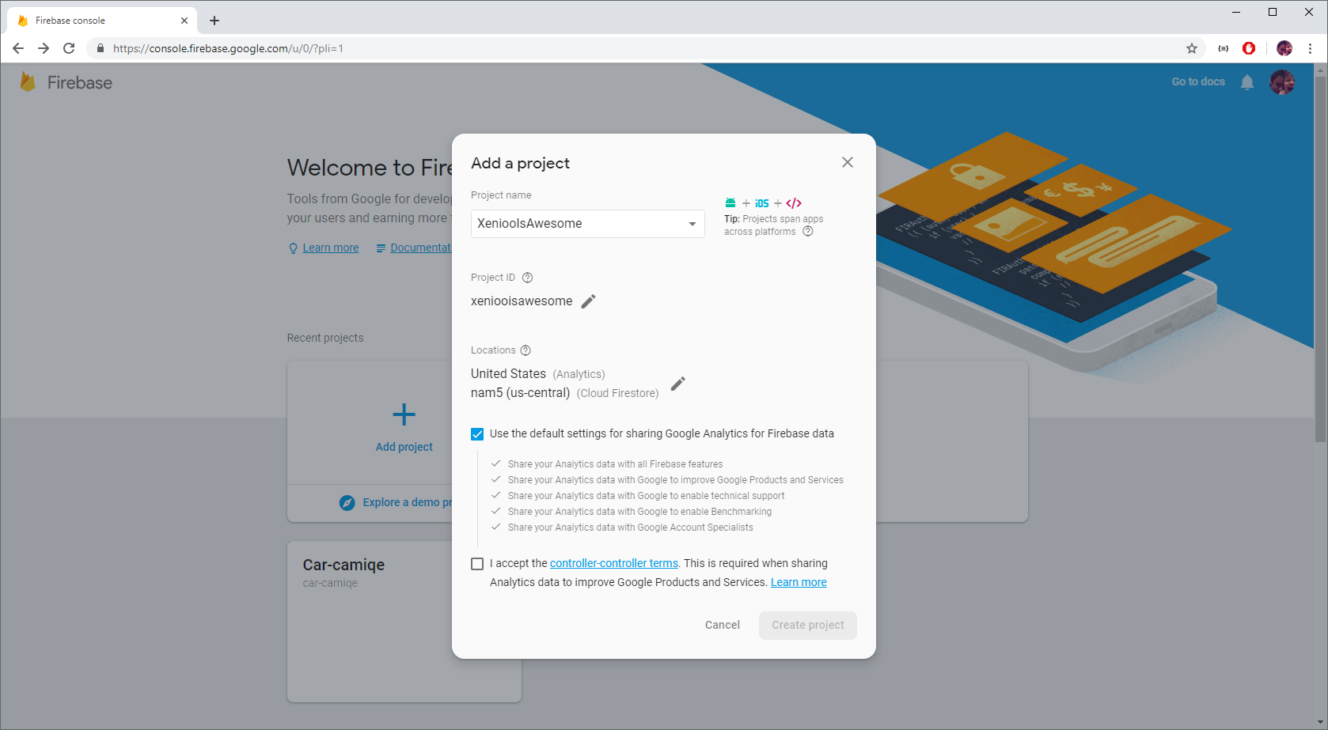This screenshot has width=1328, height=730.
Task: Click Learn more link on welcome page
Action: 331,248
